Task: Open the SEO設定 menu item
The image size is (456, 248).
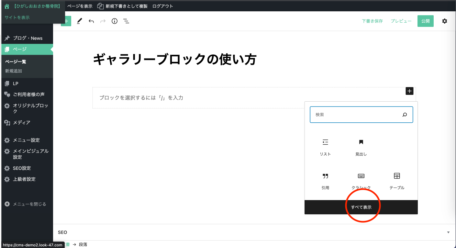Action: [x=22, y=168]
